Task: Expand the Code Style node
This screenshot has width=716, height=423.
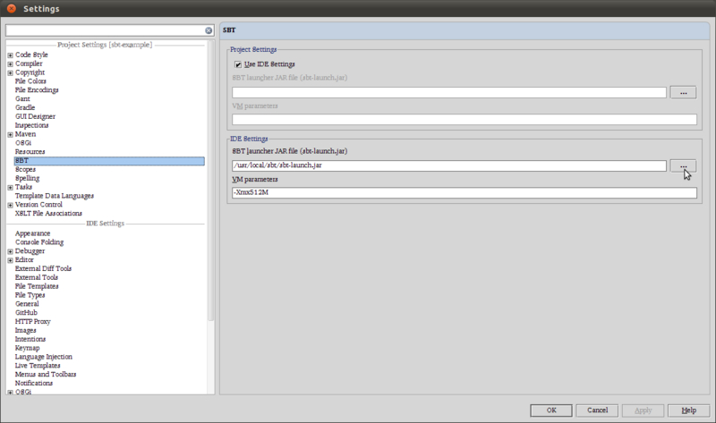Action: coord(10,55)
